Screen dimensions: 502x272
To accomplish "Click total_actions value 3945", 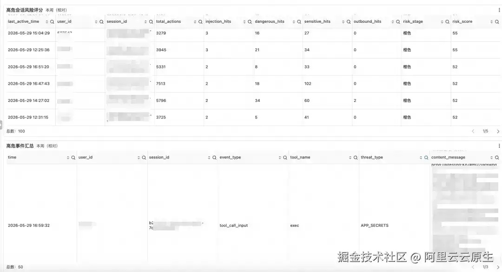I will (x=161, y=50).
